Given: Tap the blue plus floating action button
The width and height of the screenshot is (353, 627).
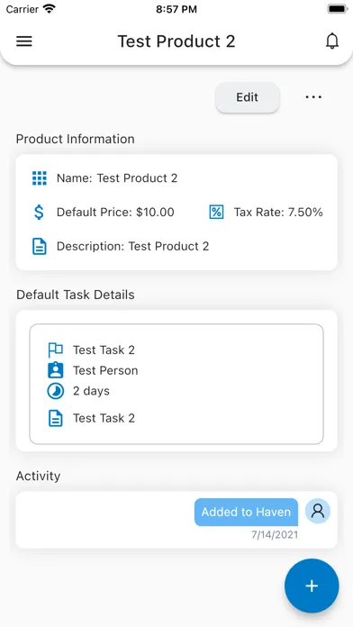Looking at the screenshot, I should [312, 586].
